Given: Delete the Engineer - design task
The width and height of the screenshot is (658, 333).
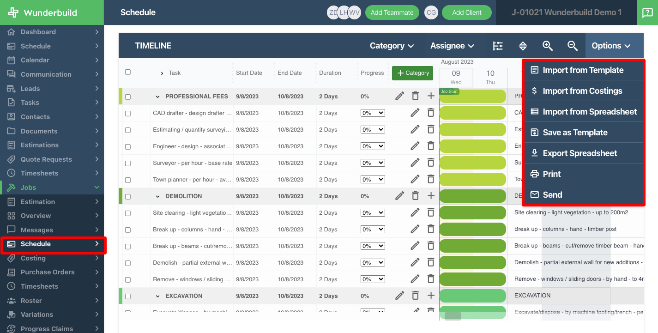Looking at the screenshot, I should 431,146.
